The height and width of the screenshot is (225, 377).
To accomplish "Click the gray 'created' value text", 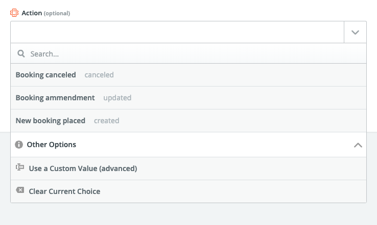I will (107, 121).
